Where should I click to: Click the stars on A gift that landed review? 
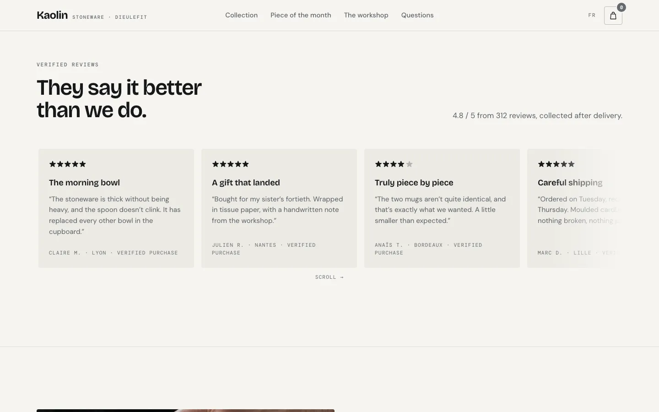tap(230, 164)
